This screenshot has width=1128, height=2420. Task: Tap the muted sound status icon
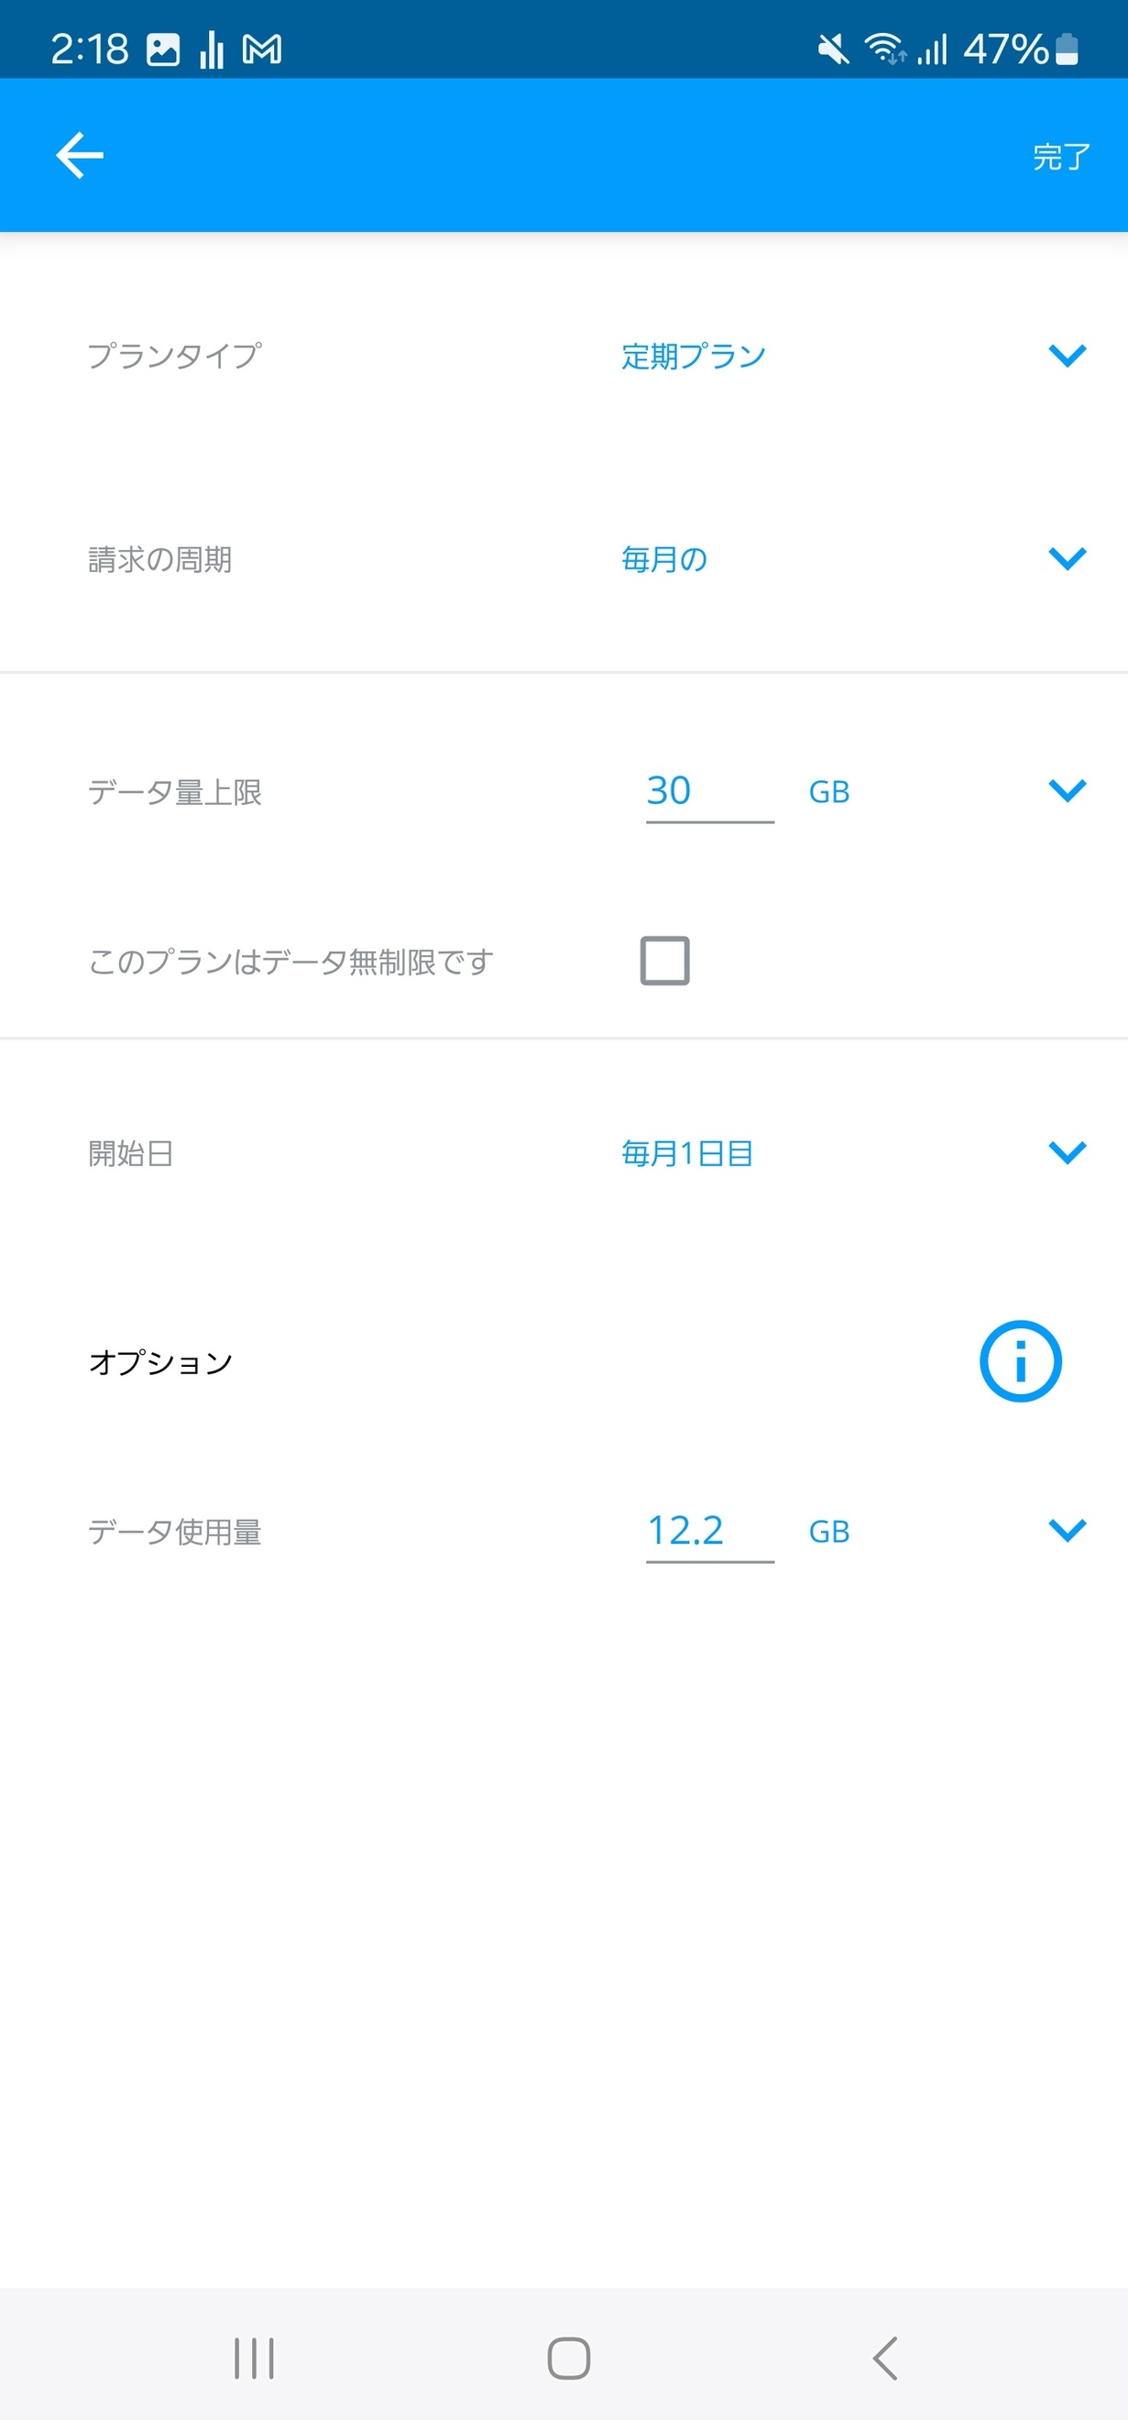tap(832, 49)
